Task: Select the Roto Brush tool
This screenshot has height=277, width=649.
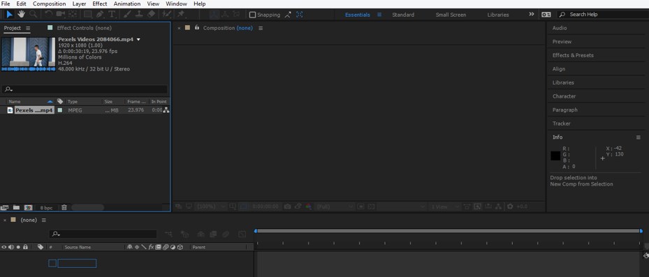Action: point(167,15)
